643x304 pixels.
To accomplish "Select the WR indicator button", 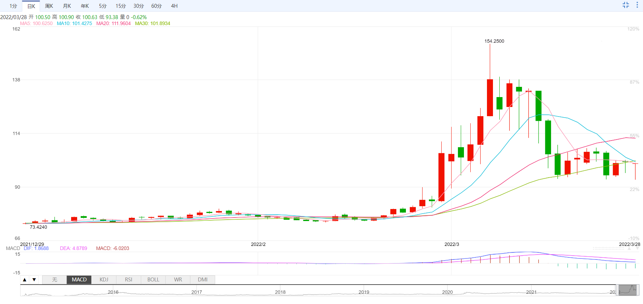I will point(178,280).
